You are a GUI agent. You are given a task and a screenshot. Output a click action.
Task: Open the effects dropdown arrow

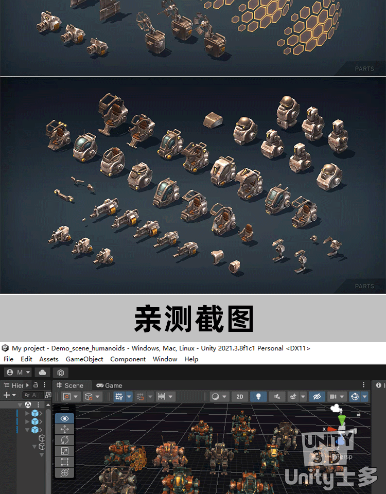tap(303, 397)
